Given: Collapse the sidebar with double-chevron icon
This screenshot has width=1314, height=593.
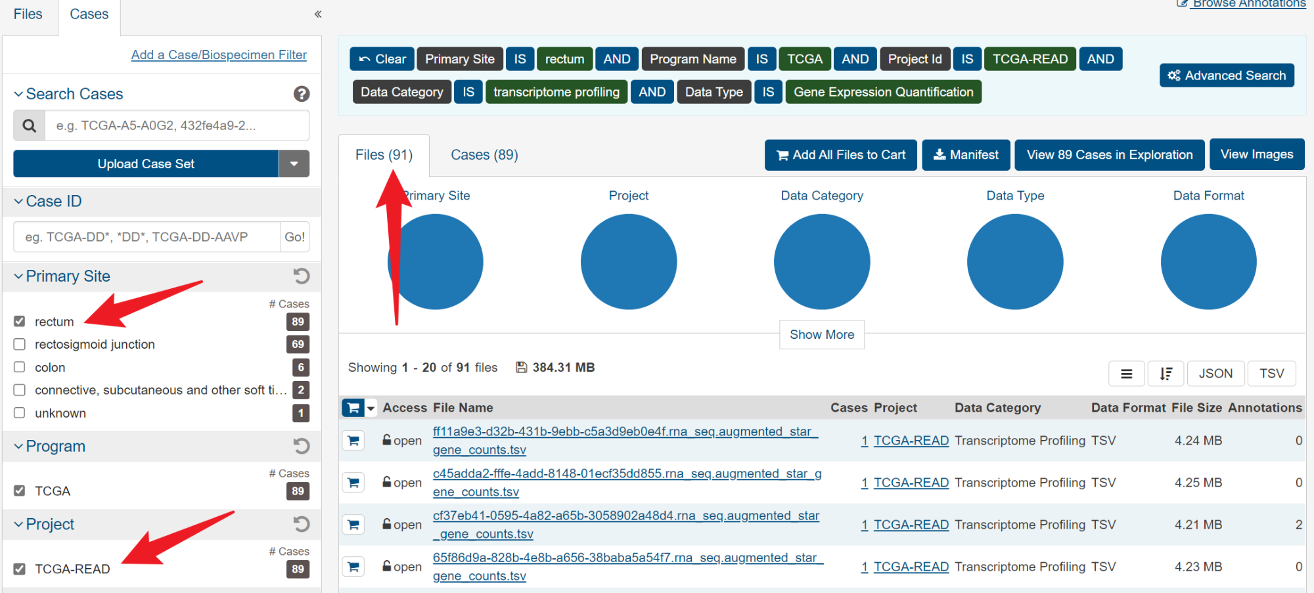Looking at the screenshot, I should click(x=318, y=14).
